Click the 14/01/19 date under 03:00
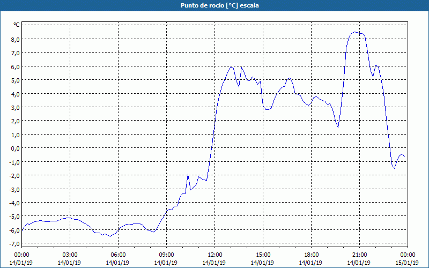The height and width of the screenshot is (268, 429). [69, 263]
